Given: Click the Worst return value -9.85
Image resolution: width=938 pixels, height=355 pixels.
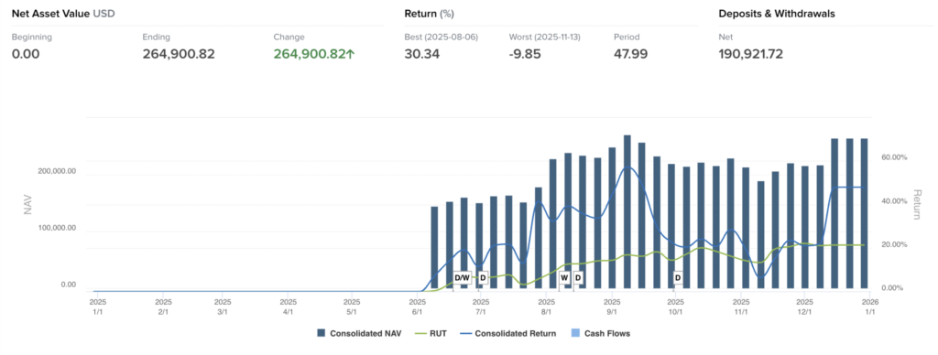Looking at the screenshot, I should (x=525, y=54).
